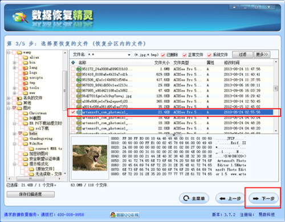This screenshot has width=285, height=222.
Task: Expand the bin folder node
Action: click(14, 62)
